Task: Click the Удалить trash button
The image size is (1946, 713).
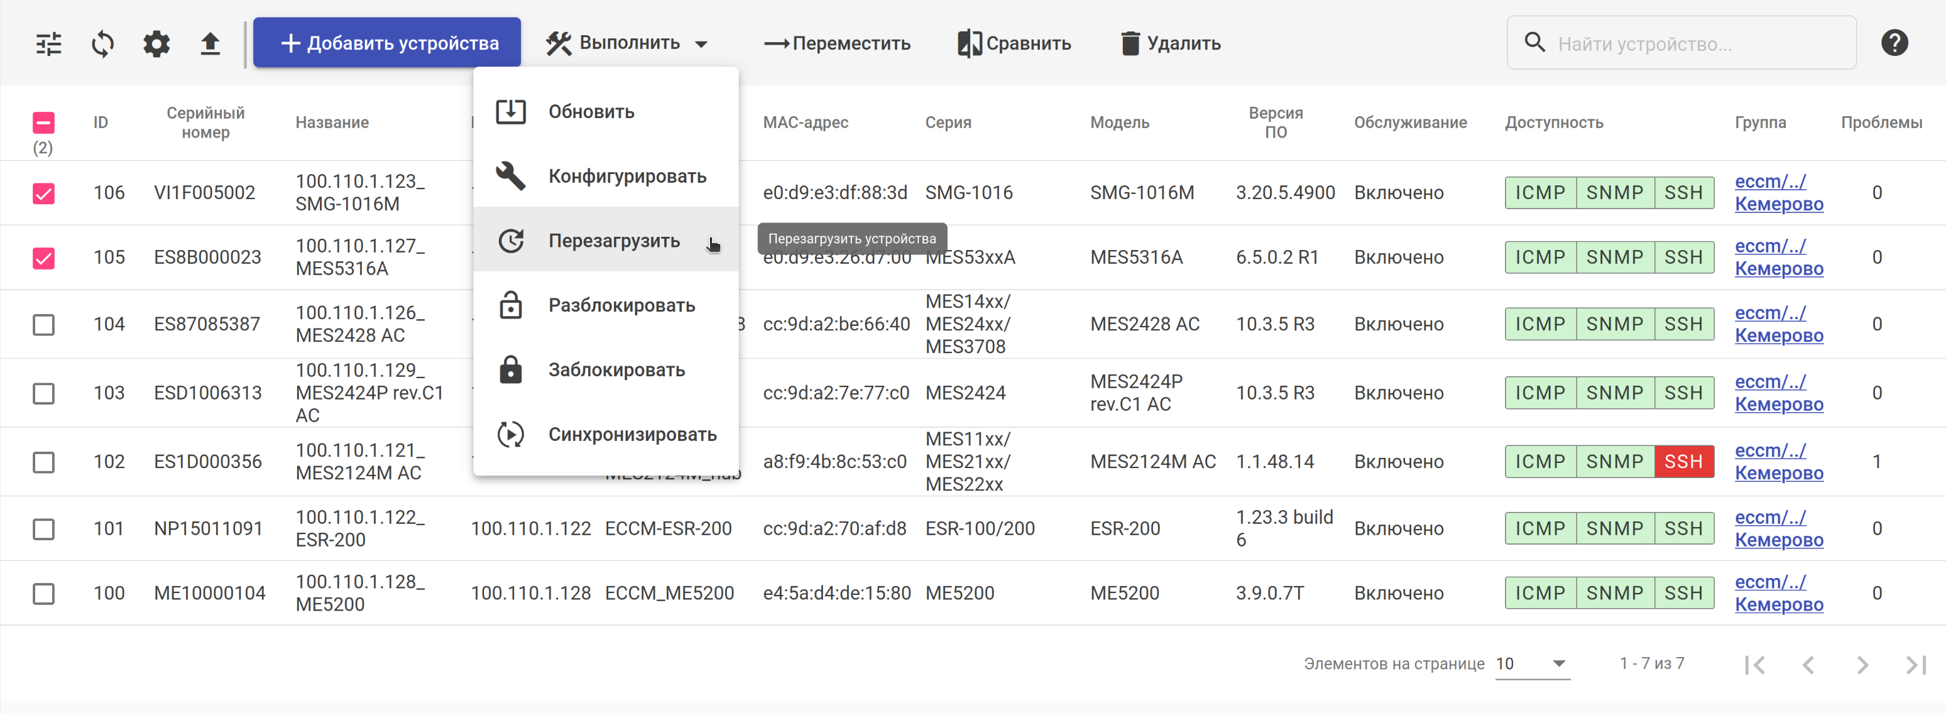Action: (1170, 44)
